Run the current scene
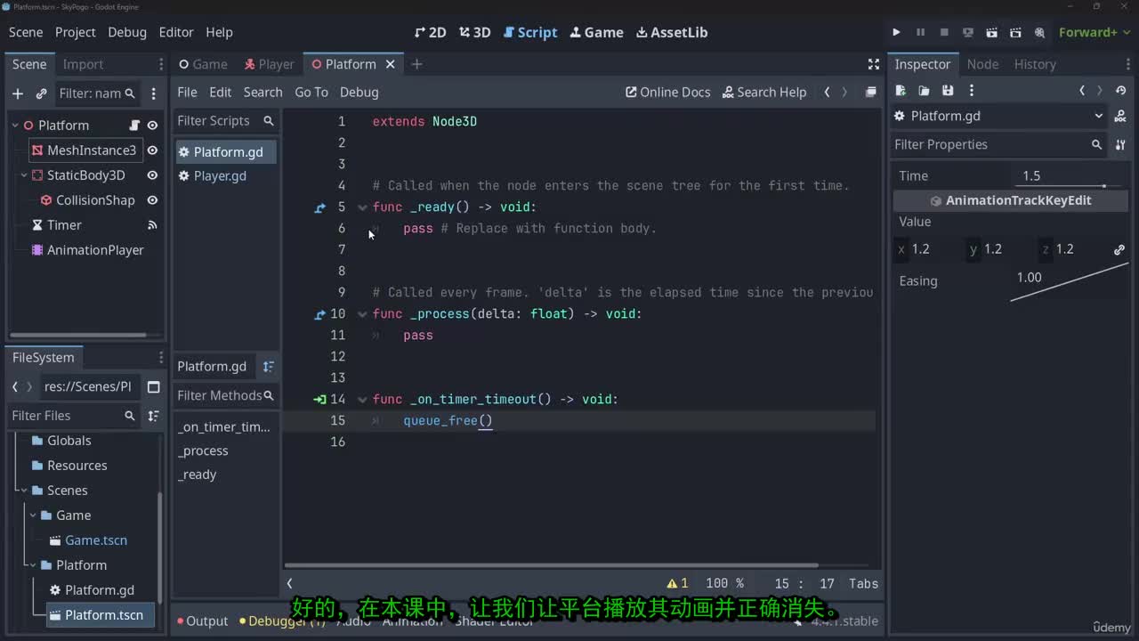Viewport: 1139px width, 641px height. pyautogui.click(x=992, y=32)
